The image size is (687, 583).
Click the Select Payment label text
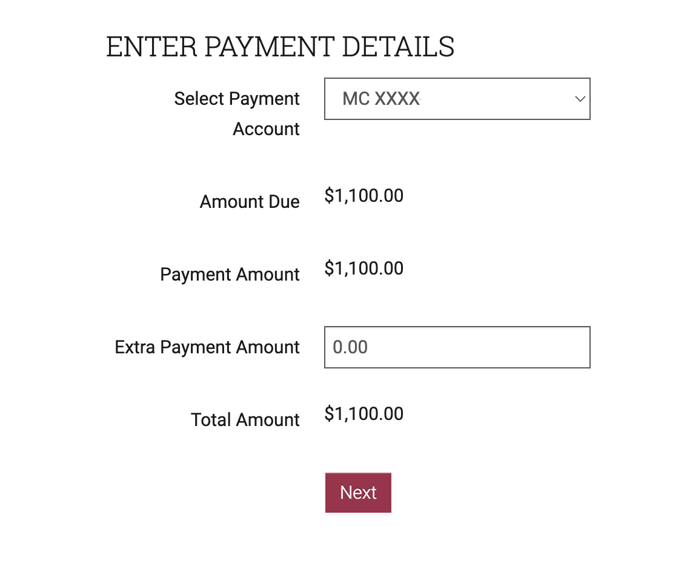click(237, 99)
